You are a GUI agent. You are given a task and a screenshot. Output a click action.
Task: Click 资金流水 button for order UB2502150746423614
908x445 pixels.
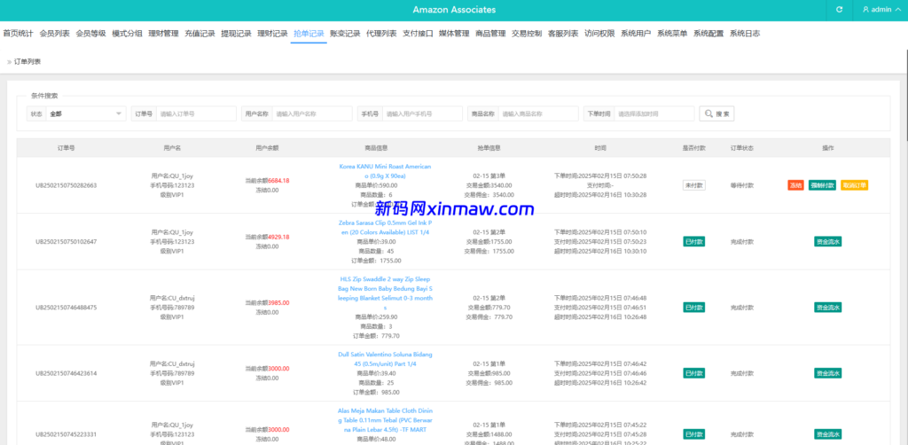(827, 373)
